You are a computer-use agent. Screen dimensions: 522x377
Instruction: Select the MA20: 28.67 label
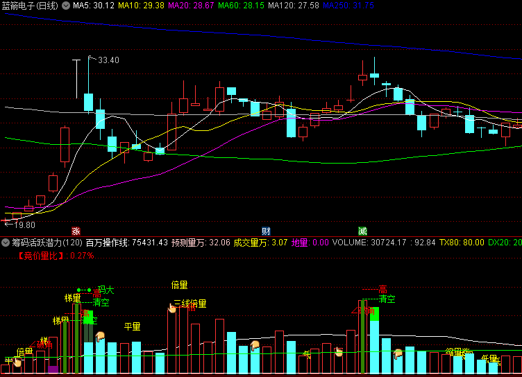pos(191,6)
